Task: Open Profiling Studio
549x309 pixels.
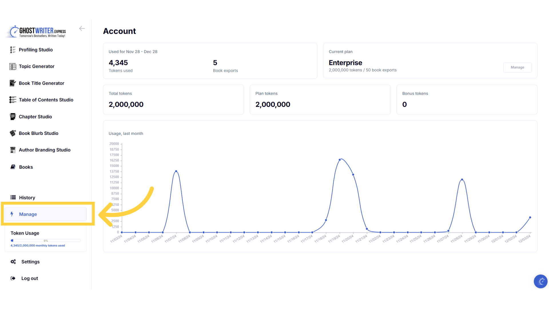Action: point(36,50)
